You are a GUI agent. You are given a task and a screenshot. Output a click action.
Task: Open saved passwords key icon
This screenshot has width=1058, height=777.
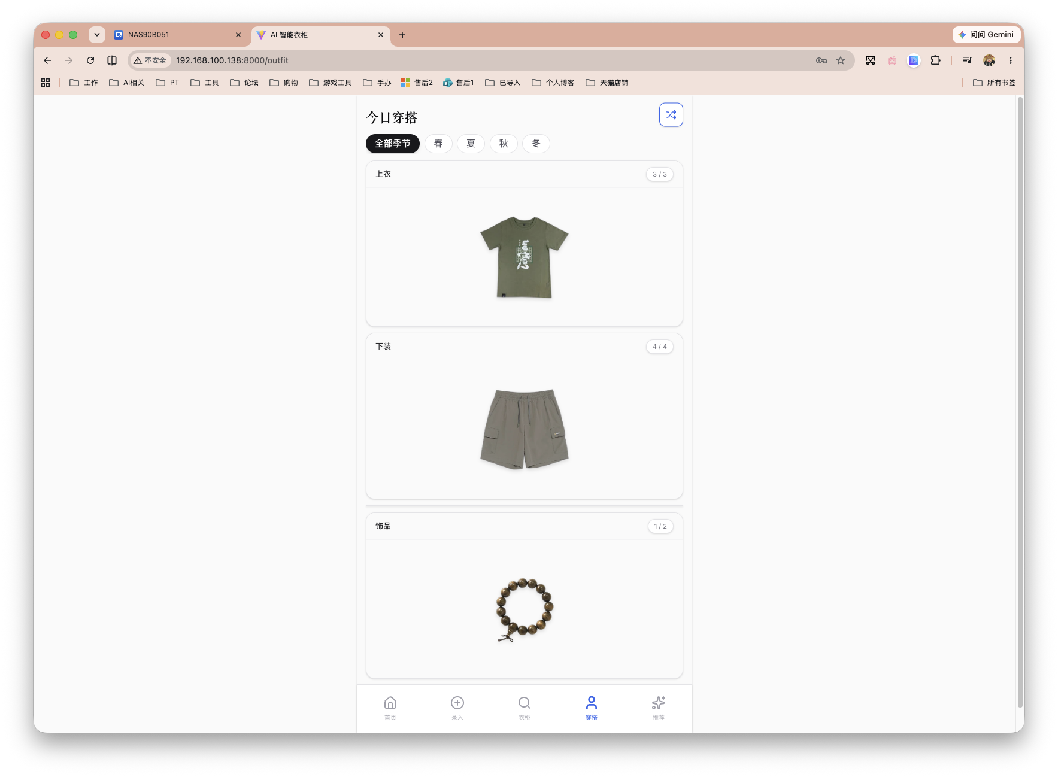821,60
